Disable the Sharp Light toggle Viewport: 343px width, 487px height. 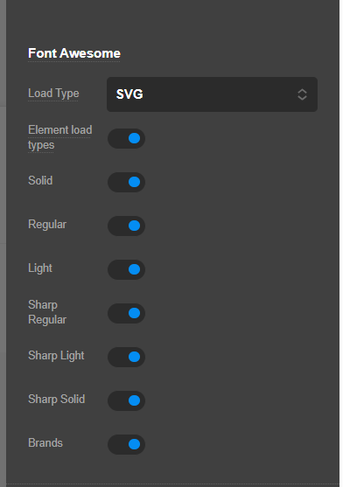coord(127,357)
